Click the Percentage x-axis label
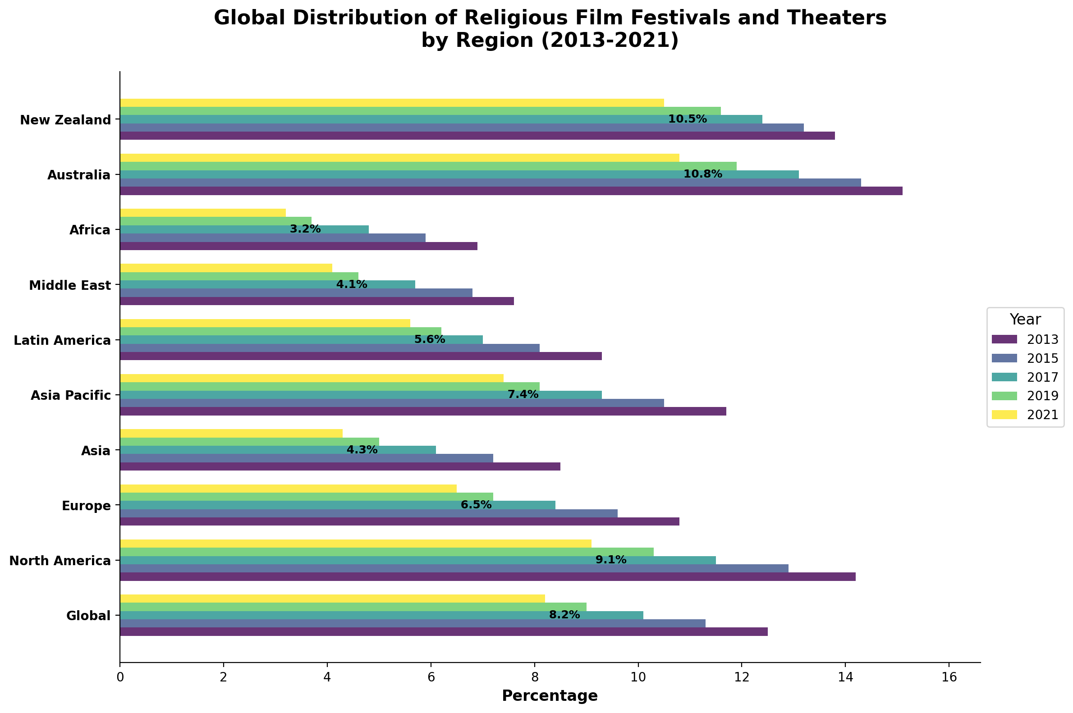This screenshot has width=1073, height=713. click(x=549, y=696)
